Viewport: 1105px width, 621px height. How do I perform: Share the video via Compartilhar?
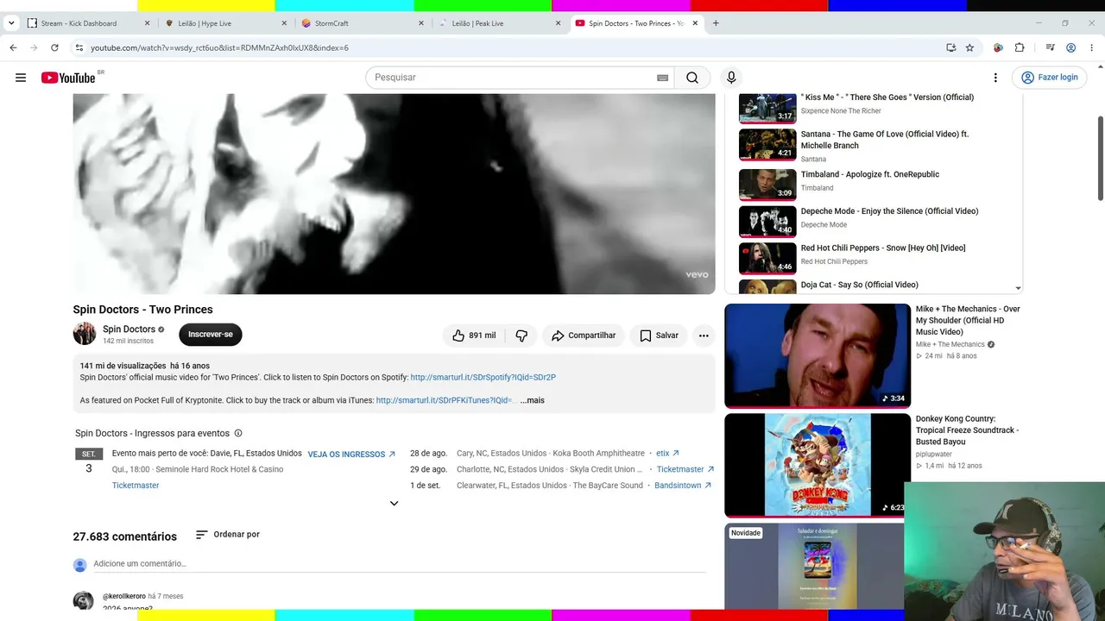tap(584, 336)
